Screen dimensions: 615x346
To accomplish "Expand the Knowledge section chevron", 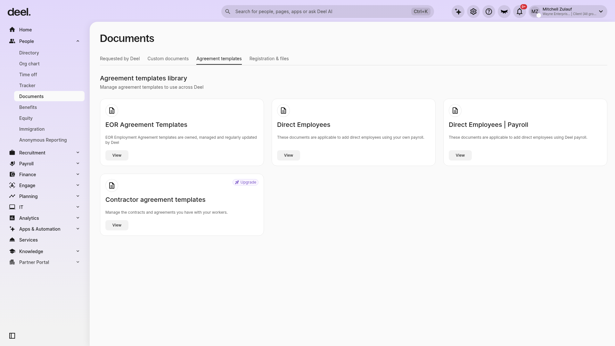I will 78,251.
